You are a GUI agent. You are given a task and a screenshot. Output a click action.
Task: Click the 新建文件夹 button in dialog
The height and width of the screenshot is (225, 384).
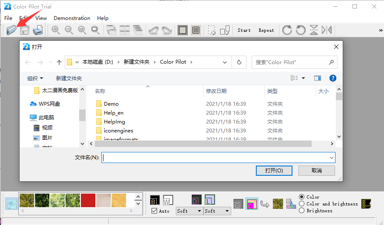(69, 79)
